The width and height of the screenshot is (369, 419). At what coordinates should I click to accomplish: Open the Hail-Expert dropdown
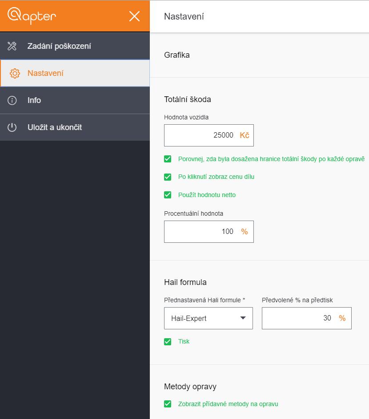pyautogui.click(x=209, y=318)
